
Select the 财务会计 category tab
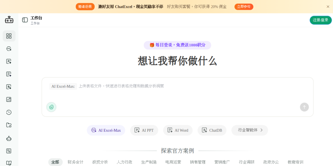(75, 162)
